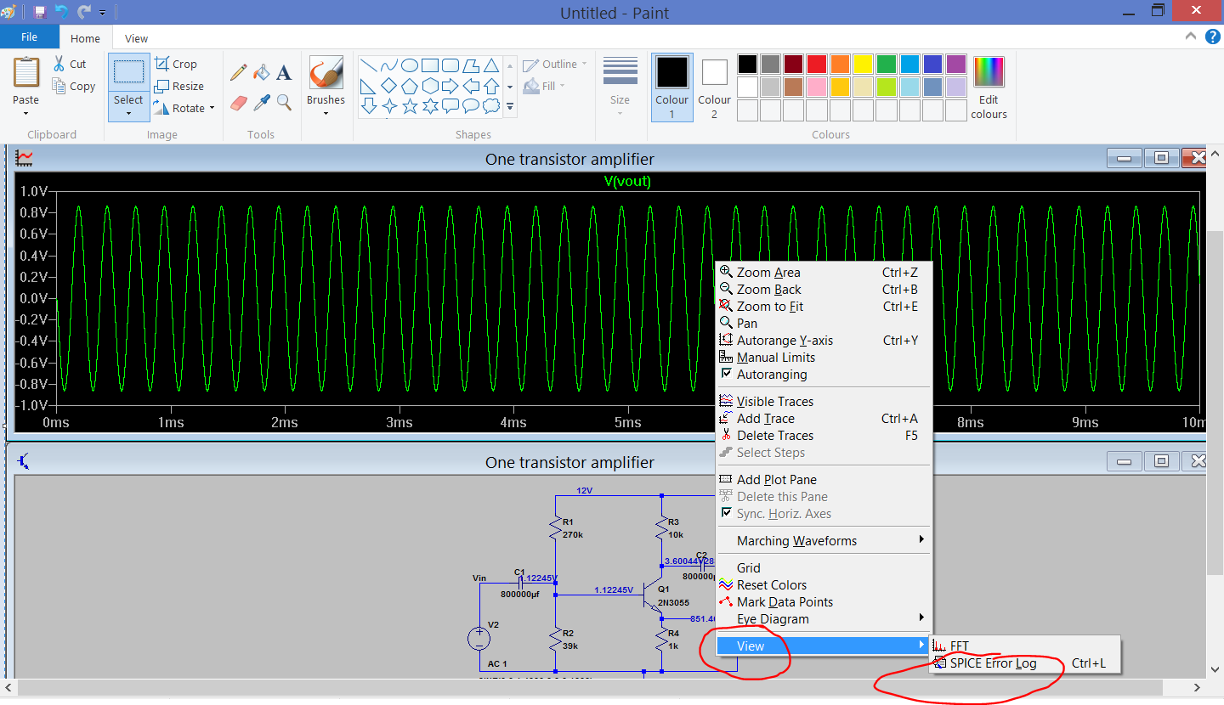Choose the Diamond shape
The height and width of the screenshot is (705, 1224).
tap(389, 86)
